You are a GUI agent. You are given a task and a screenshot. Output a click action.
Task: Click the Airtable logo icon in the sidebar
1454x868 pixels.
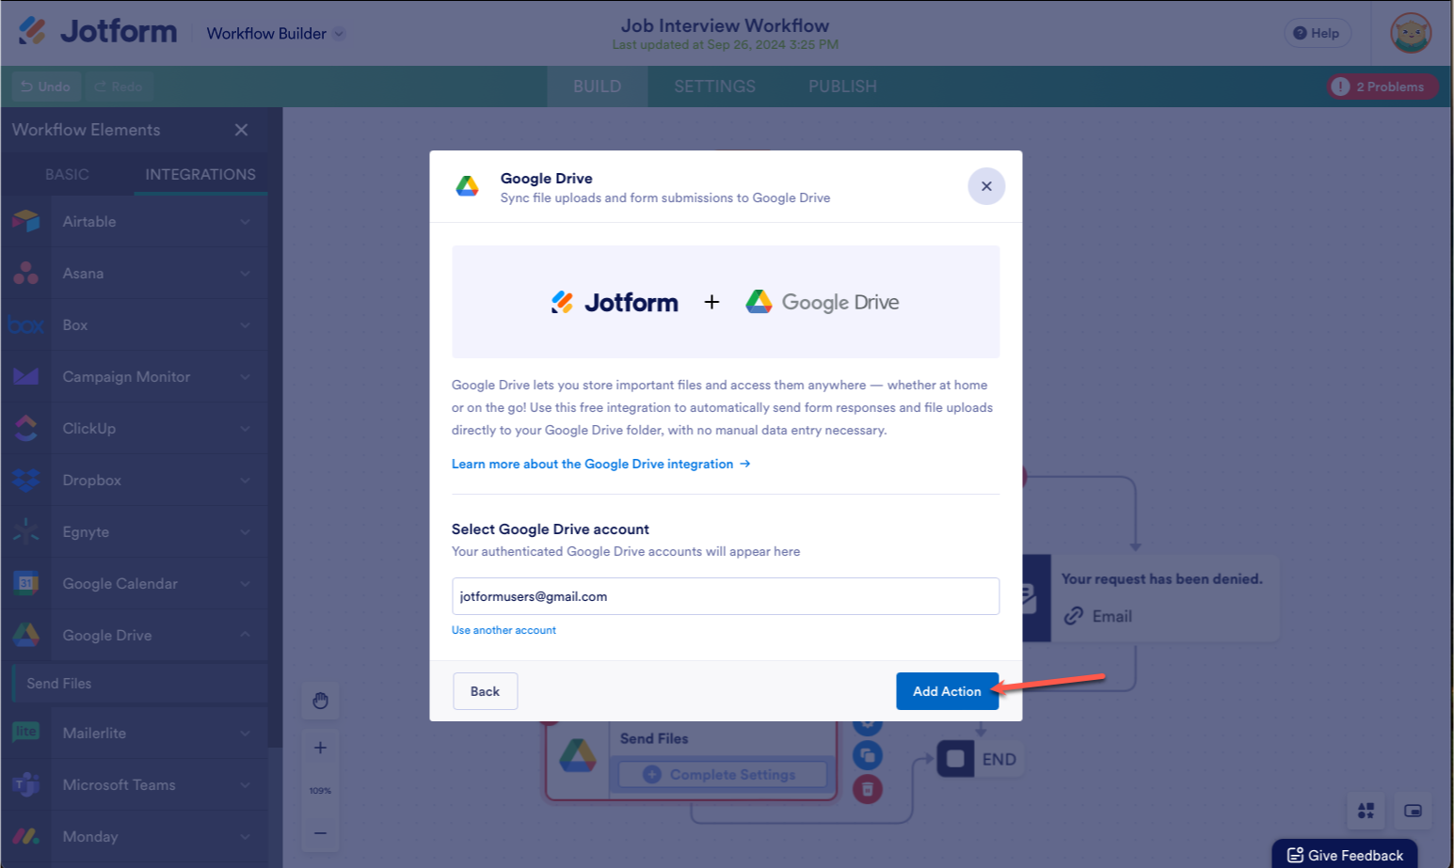coord(26,221)
